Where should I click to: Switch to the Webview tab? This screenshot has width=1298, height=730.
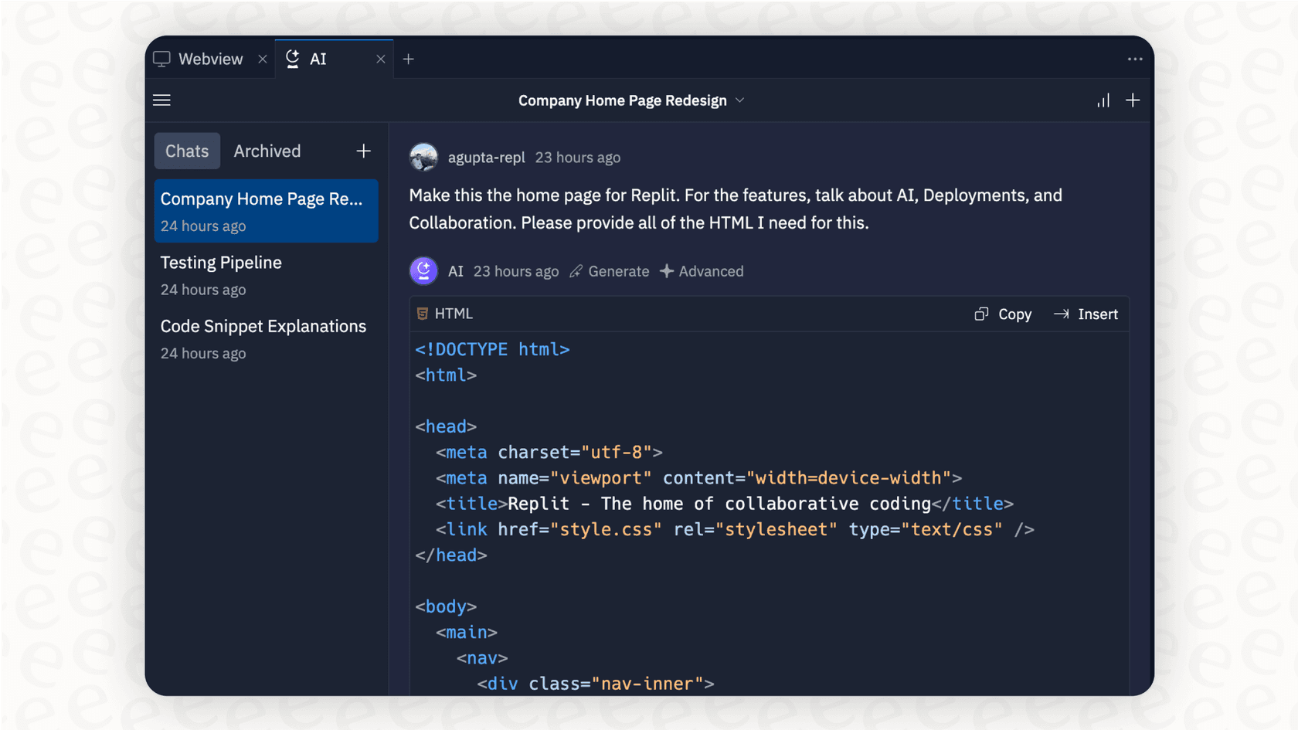pos(209,58)
